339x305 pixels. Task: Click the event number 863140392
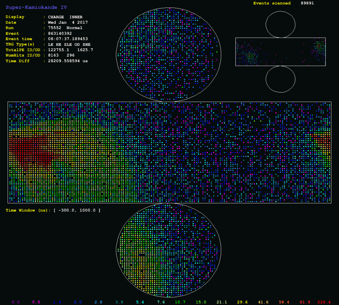click(60, 33)
